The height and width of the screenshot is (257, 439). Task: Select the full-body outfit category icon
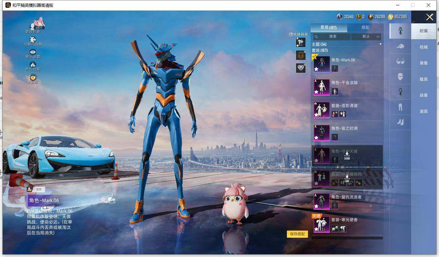click(400, 31)
